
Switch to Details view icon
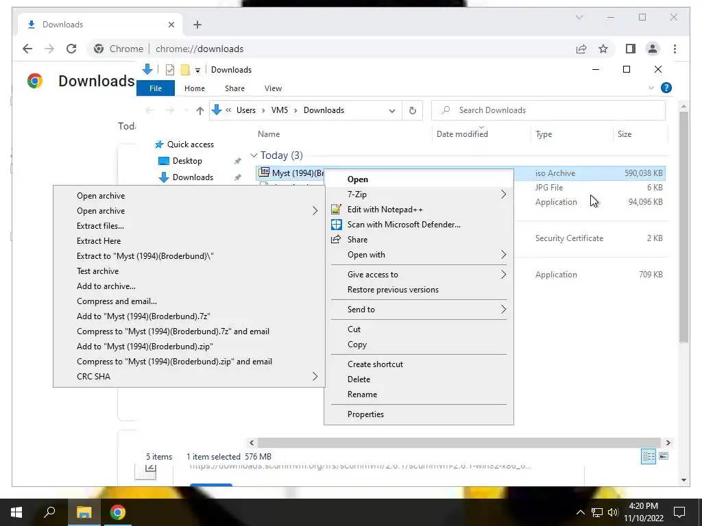[649, 456]
